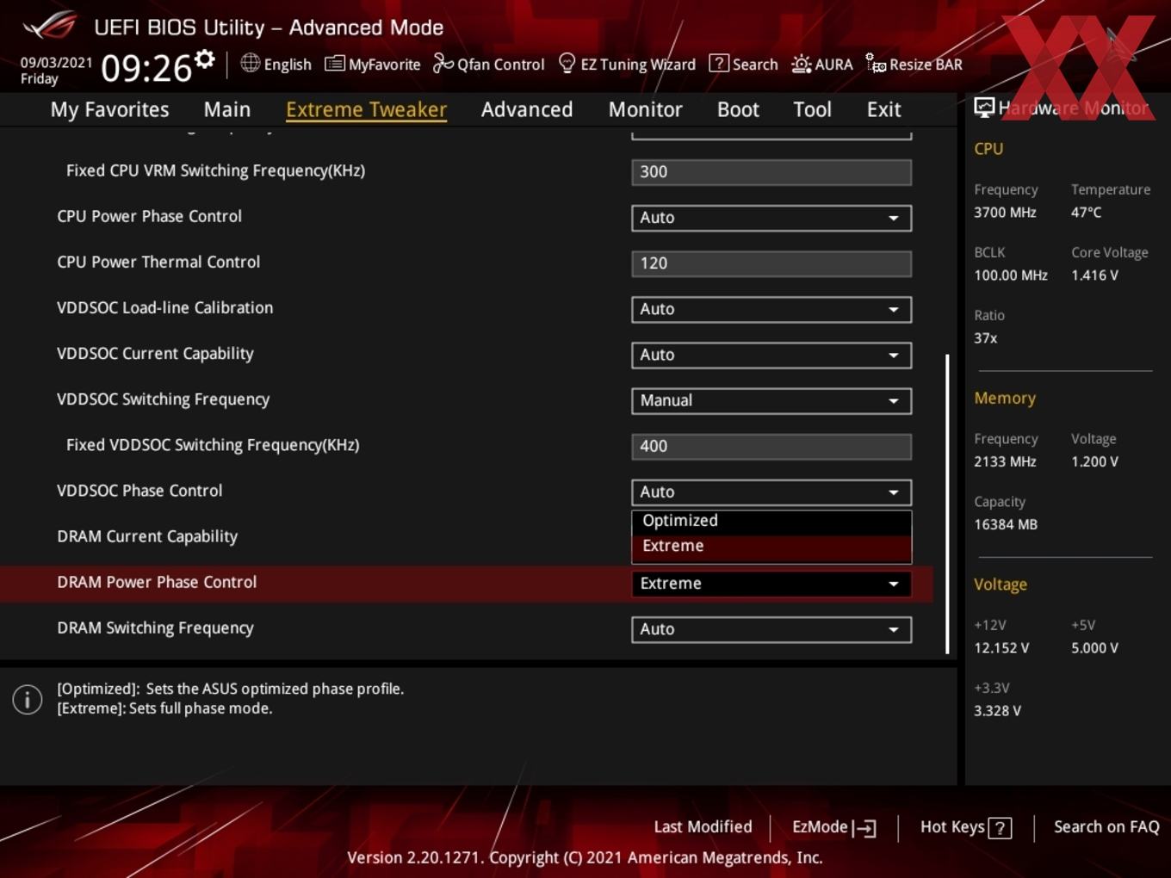The width and height of the screenshot is (1171, 878).
Task: Open VDDSOC Phase Control dropdown
Action: pyautogui.click(x=771, y=492)
